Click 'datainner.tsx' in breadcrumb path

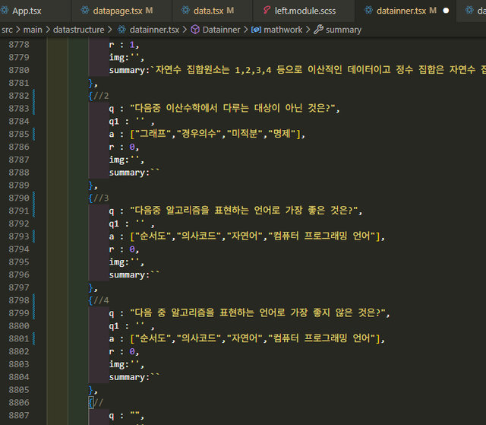tap(154, 30)
